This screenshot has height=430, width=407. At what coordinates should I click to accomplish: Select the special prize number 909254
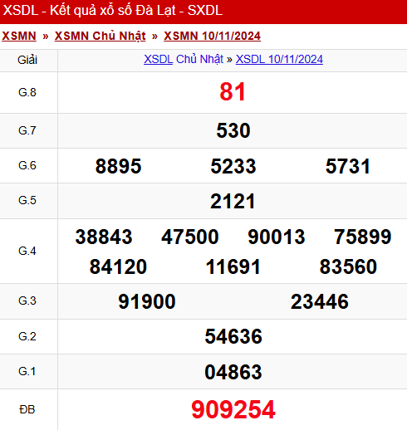click(233, 409)
